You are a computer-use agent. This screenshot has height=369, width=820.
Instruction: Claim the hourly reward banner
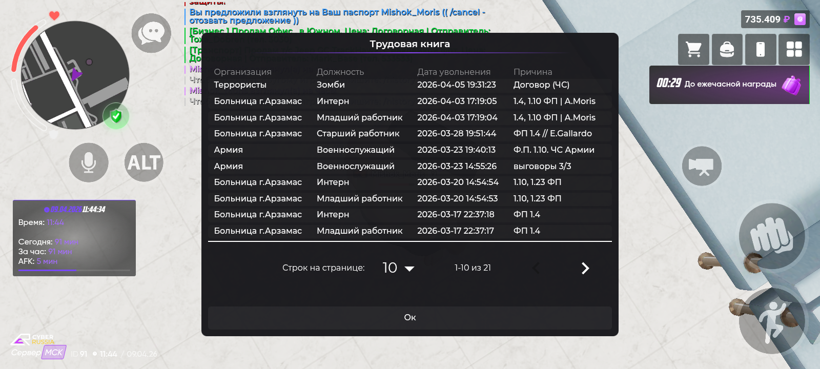(729, 85)
